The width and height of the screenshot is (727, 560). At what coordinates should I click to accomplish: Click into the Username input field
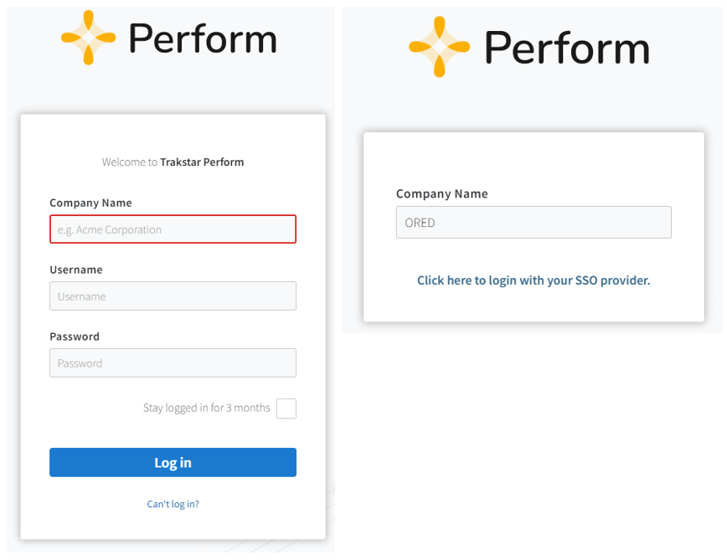tap(173, 296)
